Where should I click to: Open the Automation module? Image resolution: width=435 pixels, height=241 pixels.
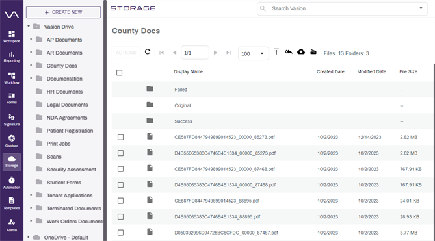(x=12, y=183)
